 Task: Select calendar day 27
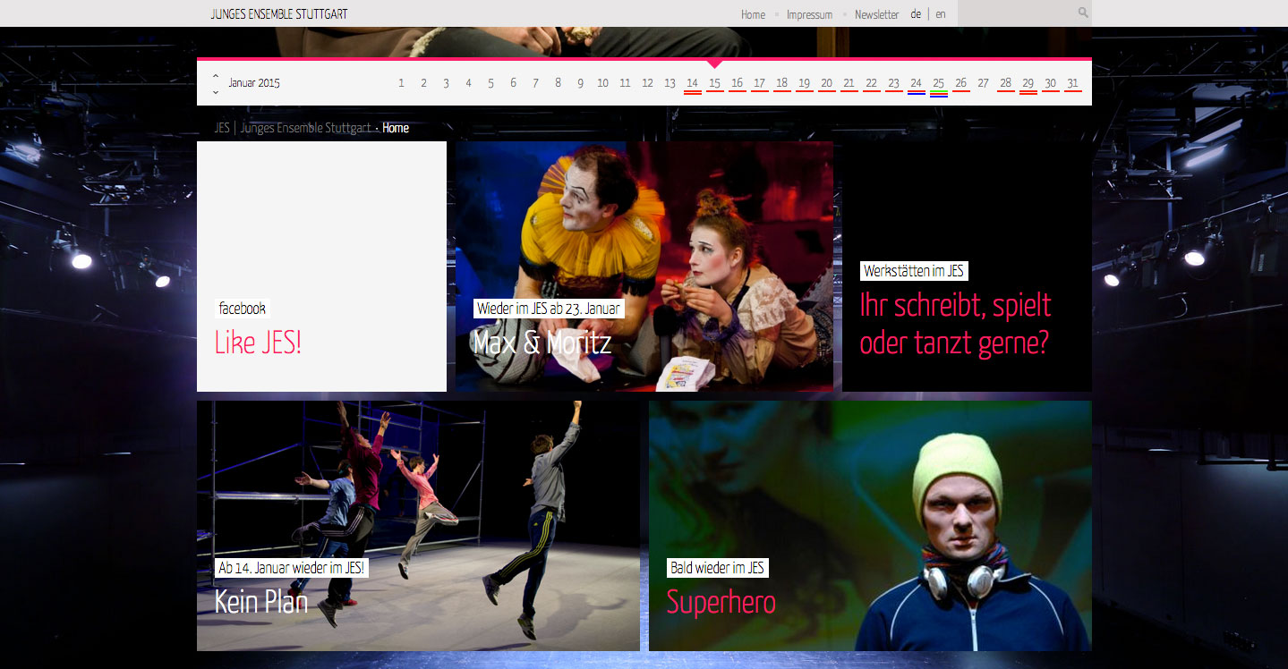(983, 83)
